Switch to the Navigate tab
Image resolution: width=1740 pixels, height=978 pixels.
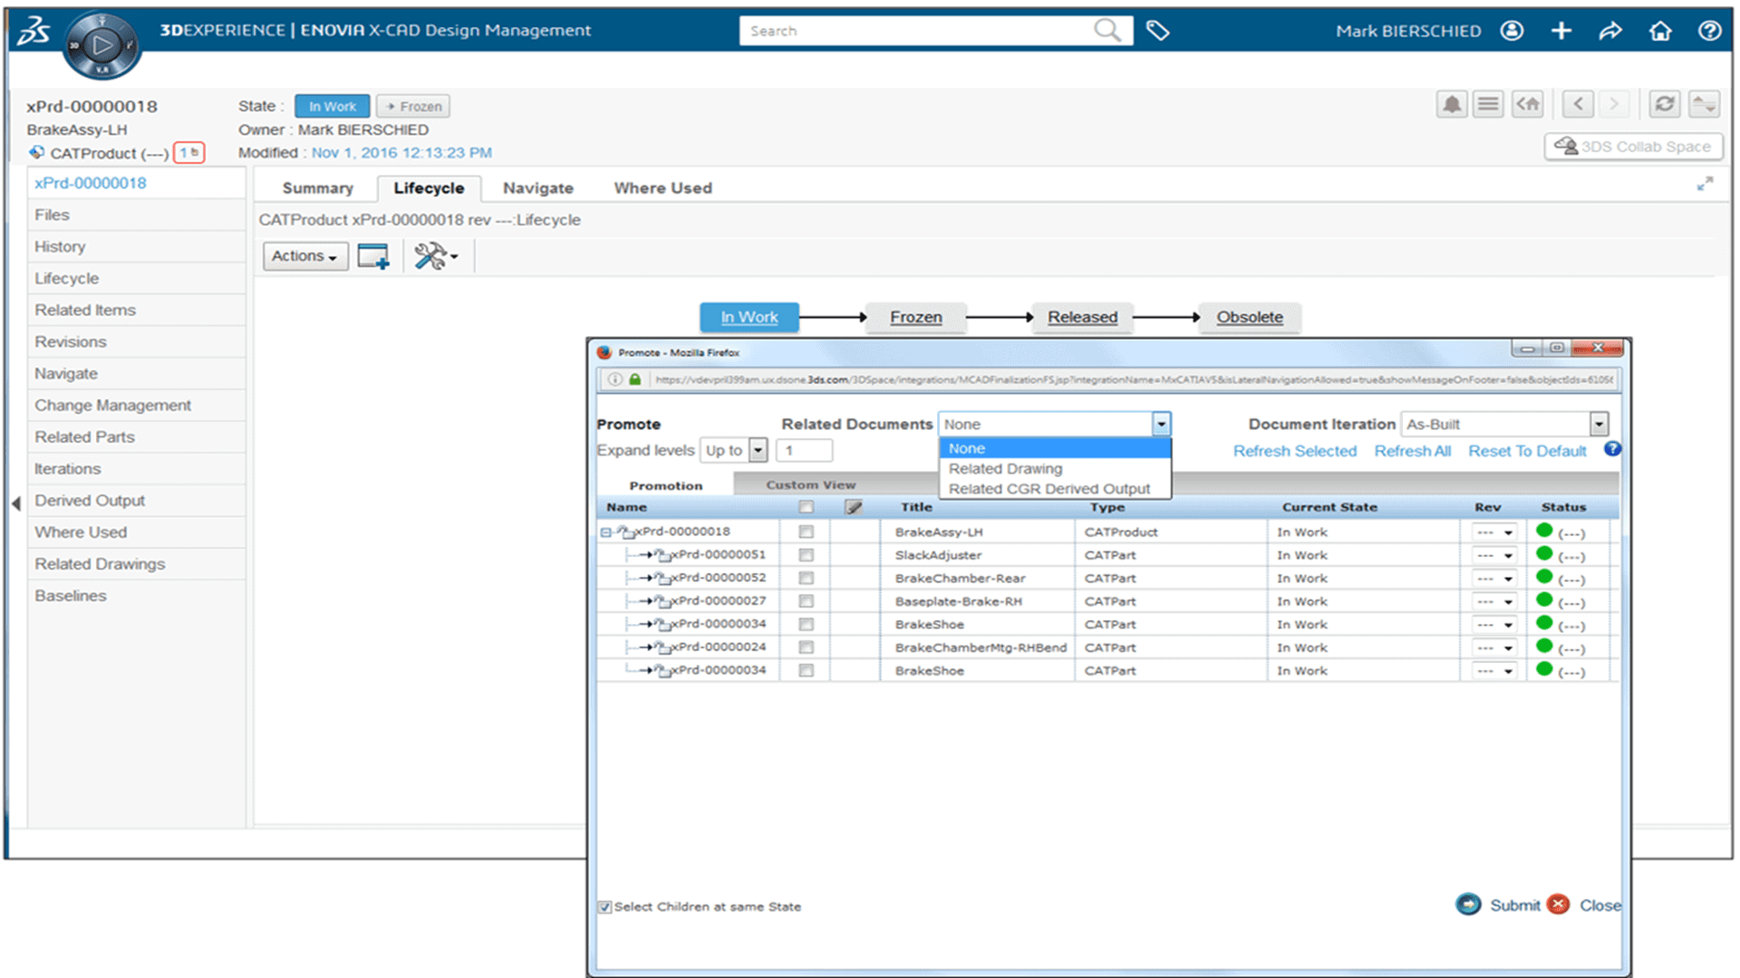(537, 188)
